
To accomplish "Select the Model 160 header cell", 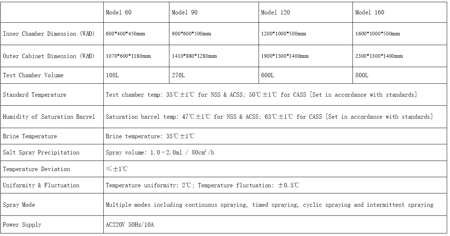I will coord(400,12).
